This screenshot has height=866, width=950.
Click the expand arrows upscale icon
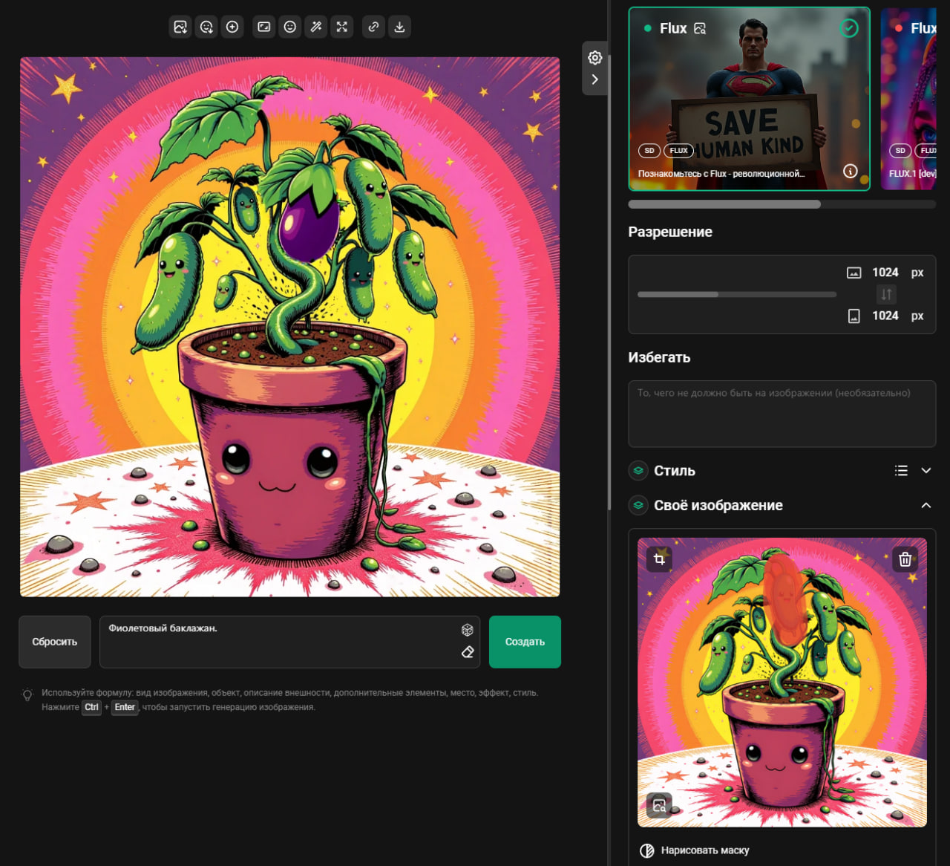tap(342, 27)
